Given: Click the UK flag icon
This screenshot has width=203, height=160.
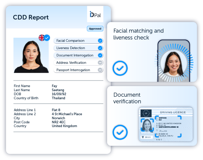Looking at the screenshot, I should 41,38.
